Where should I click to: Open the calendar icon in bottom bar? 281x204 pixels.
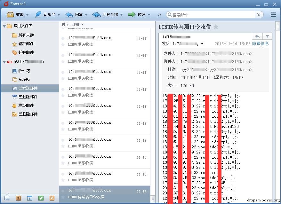point(30,198)
